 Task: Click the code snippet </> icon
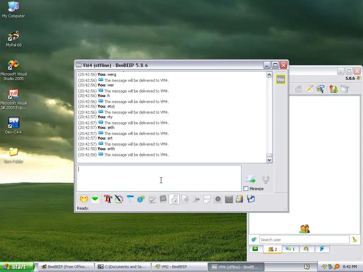pos(207,199)
